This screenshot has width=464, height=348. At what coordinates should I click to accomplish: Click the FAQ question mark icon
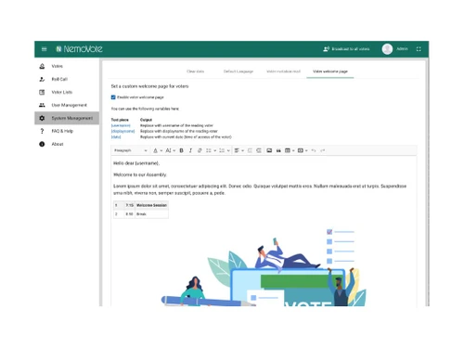click(42, 131)
